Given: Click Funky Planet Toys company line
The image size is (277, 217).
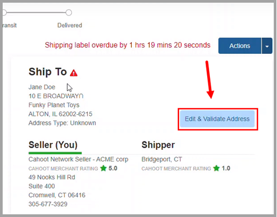Looking at the screenshot, I should coord(54,105).
